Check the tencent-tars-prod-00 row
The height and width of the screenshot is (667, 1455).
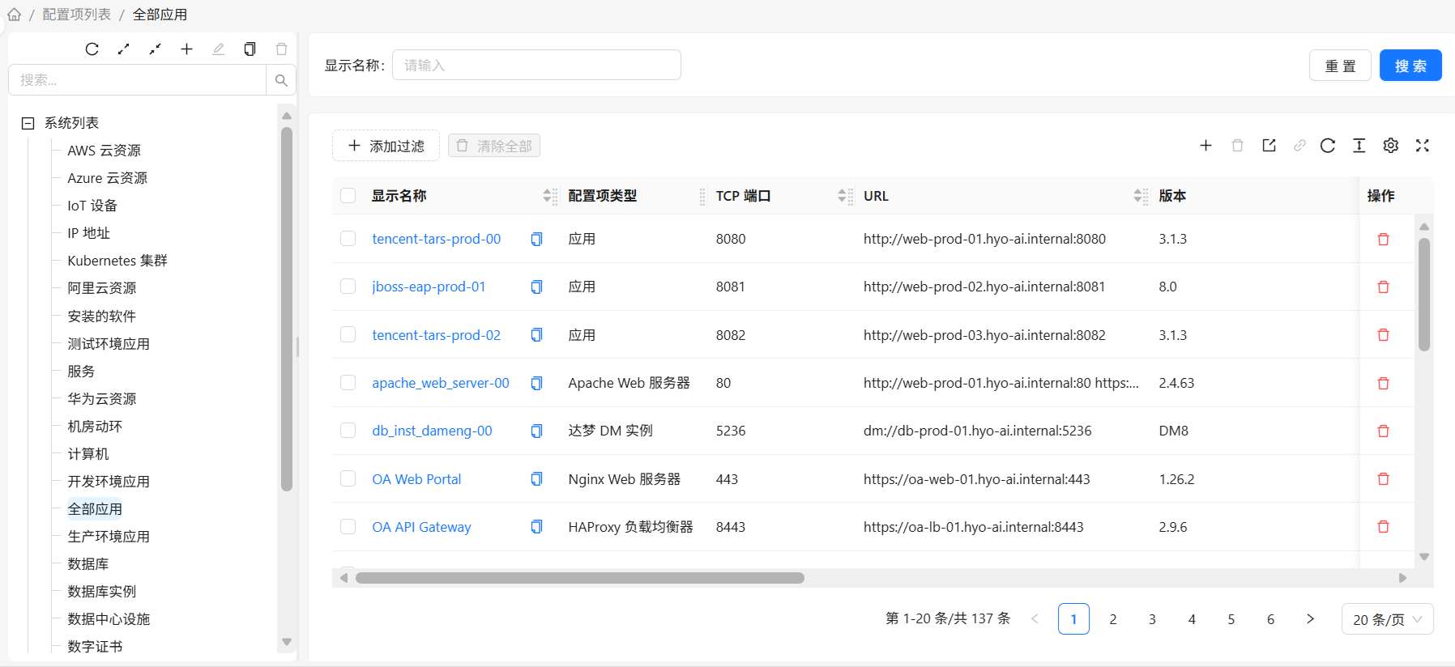pos(348,239)
